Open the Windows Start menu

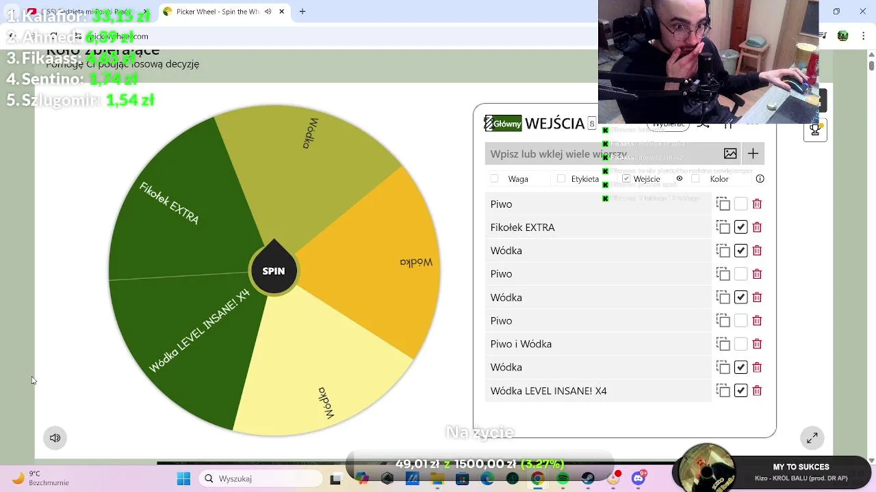(183, 478)
